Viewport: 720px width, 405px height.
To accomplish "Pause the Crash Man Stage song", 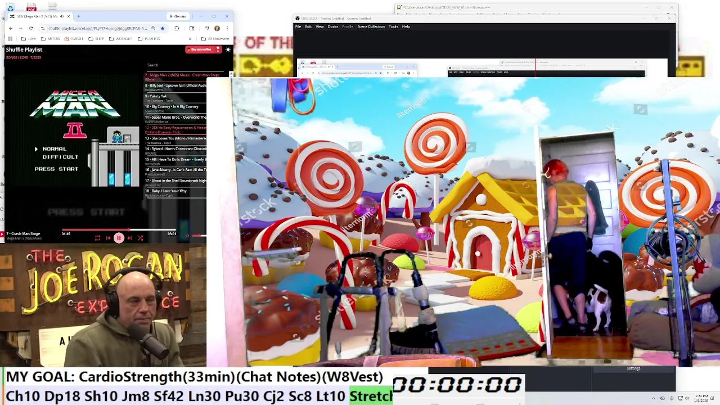I will (119, 238).
